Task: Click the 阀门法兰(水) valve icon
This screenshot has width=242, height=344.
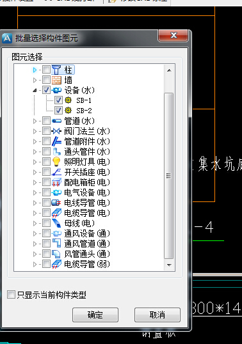Action: click(56, 131)
